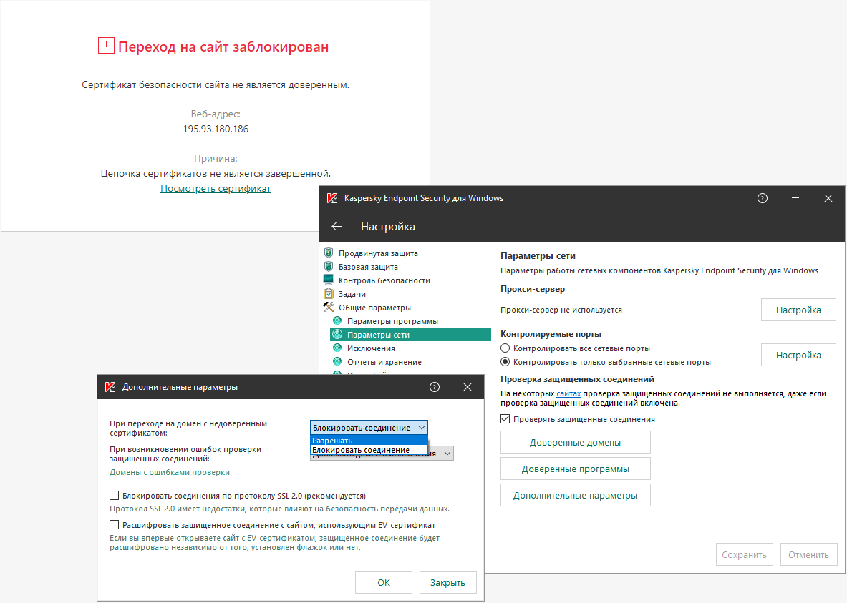
Task: Close the Kaspersky Endpoint Security window
Action: tap(828, 198)
